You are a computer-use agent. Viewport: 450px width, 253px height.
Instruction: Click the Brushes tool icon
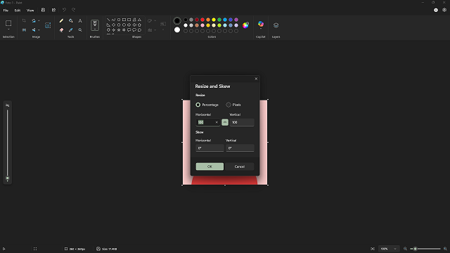click(x=95, y=25)
